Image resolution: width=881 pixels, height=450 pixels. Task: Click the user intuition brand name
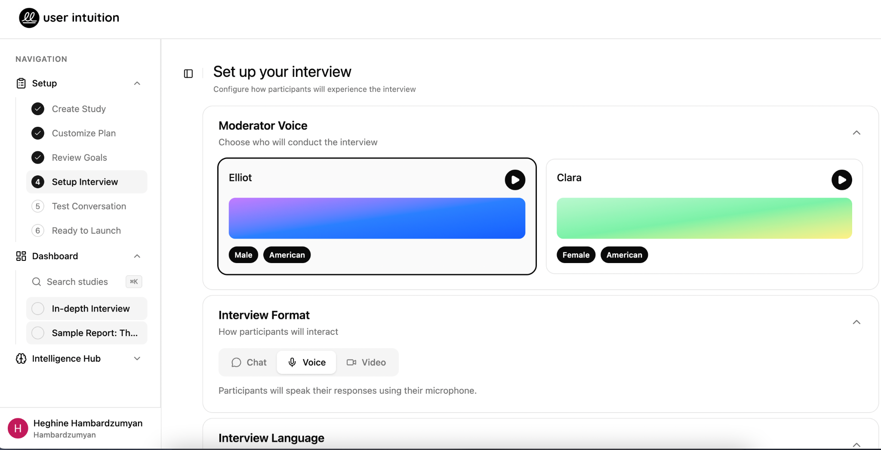click(81, 18)
